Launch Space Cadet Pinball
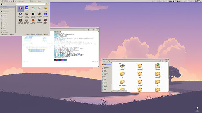 [x=20, y=15]
